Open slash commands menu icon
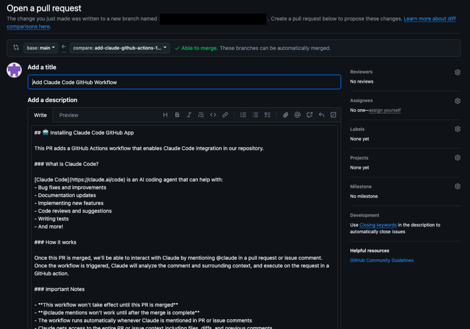Viewport: 470px width, 329px height. click(x=333, y=115)
